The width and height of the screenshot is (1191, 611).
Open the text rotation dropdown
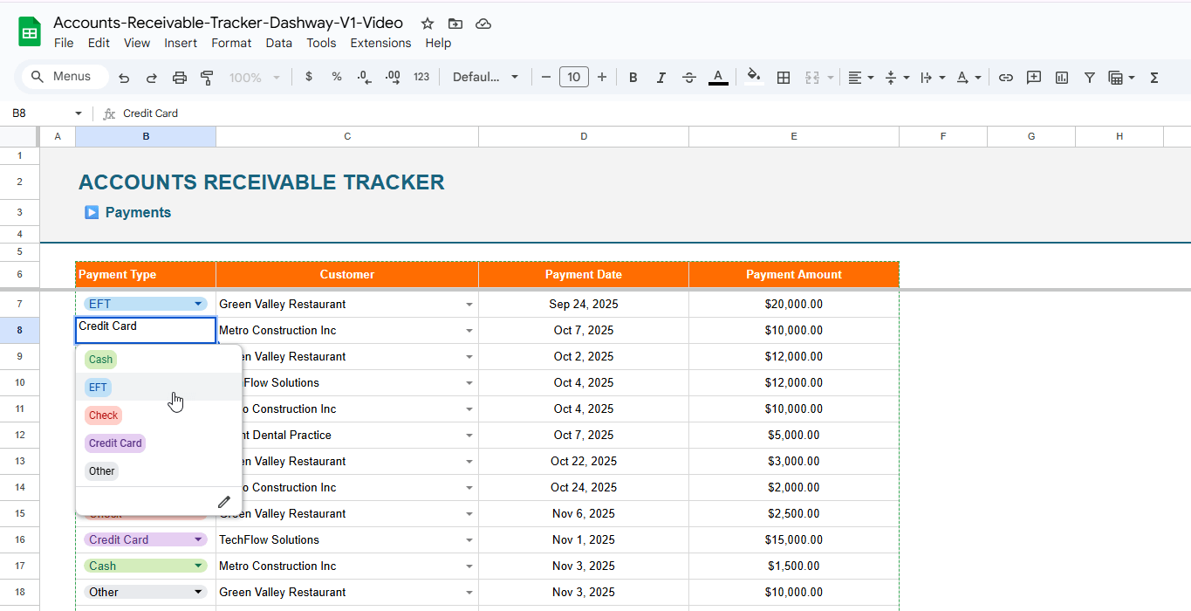pos(969,78)
